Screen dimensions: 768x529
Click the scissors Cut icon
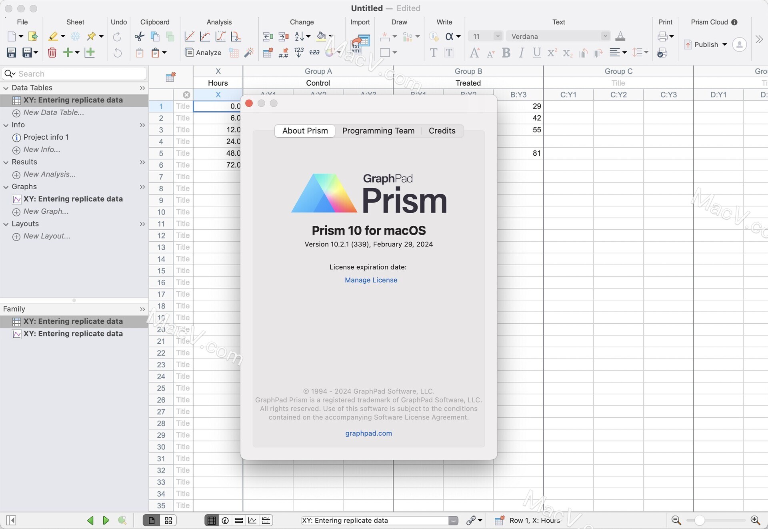[x=140, y=36]
